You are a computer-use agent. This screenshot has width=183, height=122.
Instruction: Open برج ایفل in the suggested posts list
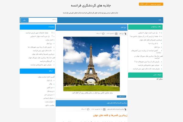(x=157, y=47)
